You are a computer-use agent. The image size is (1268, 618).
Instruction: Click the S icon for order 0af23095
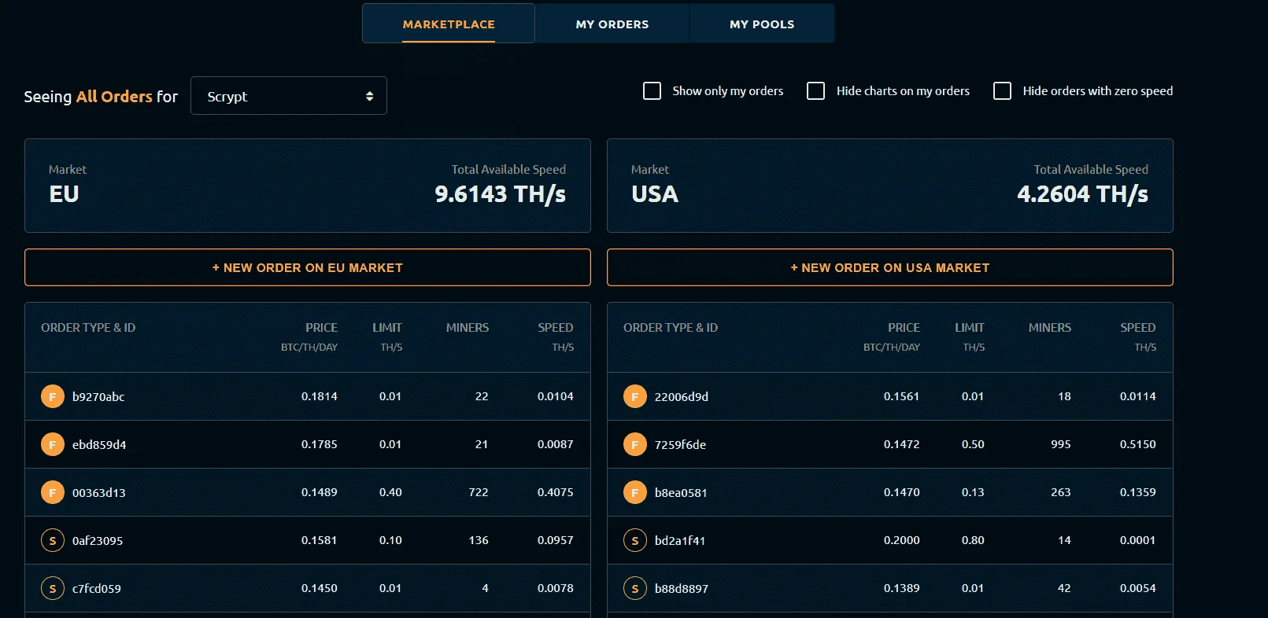(53, 540)
